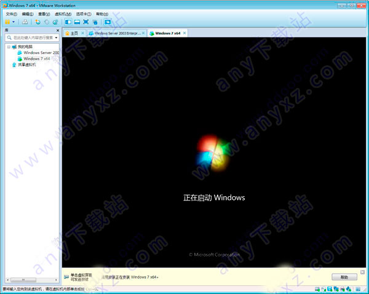Open the snapshot manager icon
This screenshot has height=294, width=369.
55,22
